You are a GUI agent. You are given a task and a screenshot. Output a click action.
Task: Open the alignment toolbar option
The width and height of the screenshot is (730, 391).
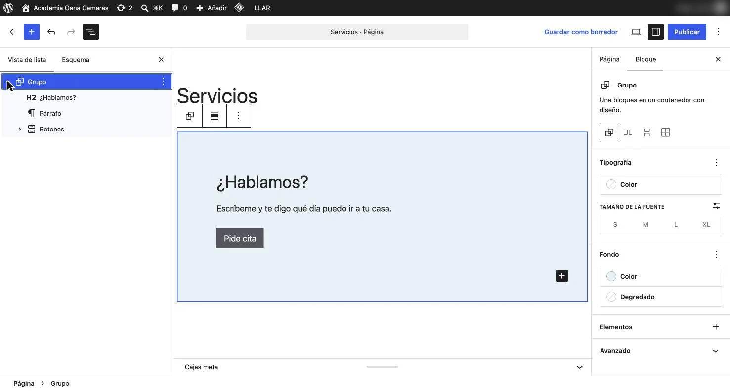tap(215, 116)
